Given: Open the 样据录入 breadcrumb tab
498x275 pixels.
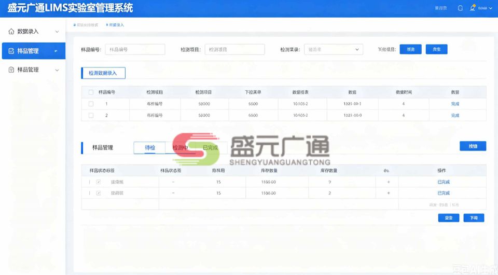Looking at the screenshot, I should click(x=115, y=25).
